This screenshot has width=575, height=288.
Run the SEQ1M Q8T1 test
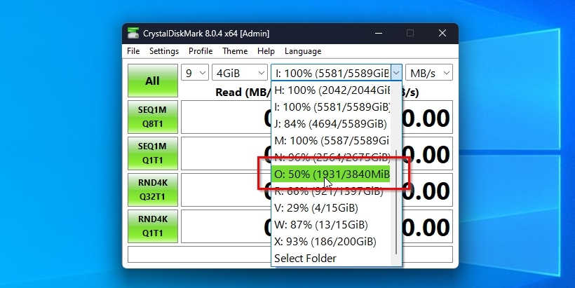(153, 117)
